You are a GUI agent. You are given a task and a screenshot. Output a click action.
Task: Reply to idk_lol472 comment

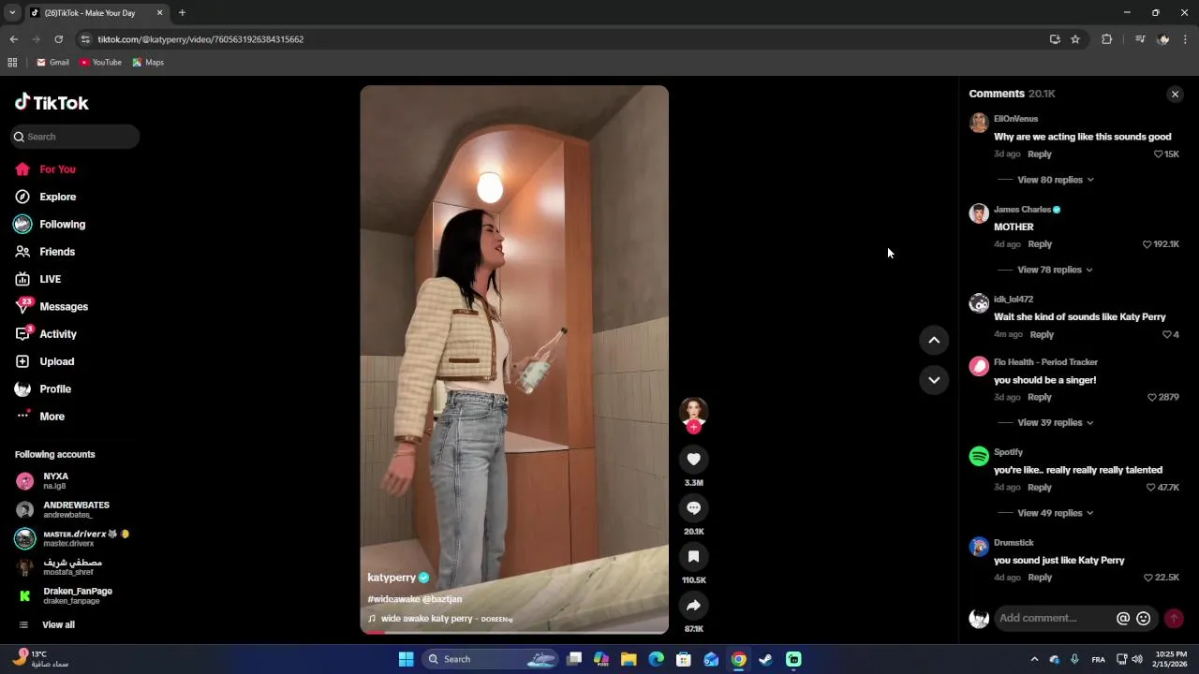(x=1042, y=335)
